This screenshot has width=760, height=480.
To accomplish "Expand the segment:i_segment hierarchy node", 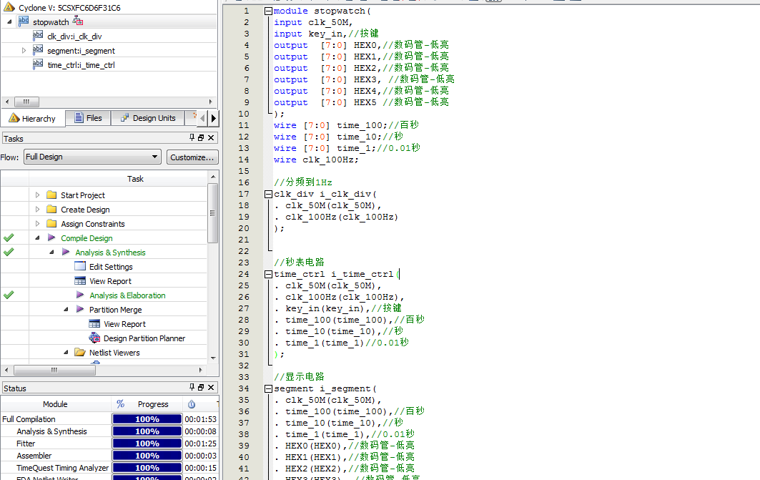I will pos(24,51).
